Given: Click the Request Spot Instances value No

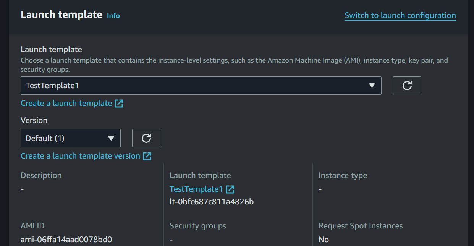Looking at the screenshot, I should click(324, 240).
